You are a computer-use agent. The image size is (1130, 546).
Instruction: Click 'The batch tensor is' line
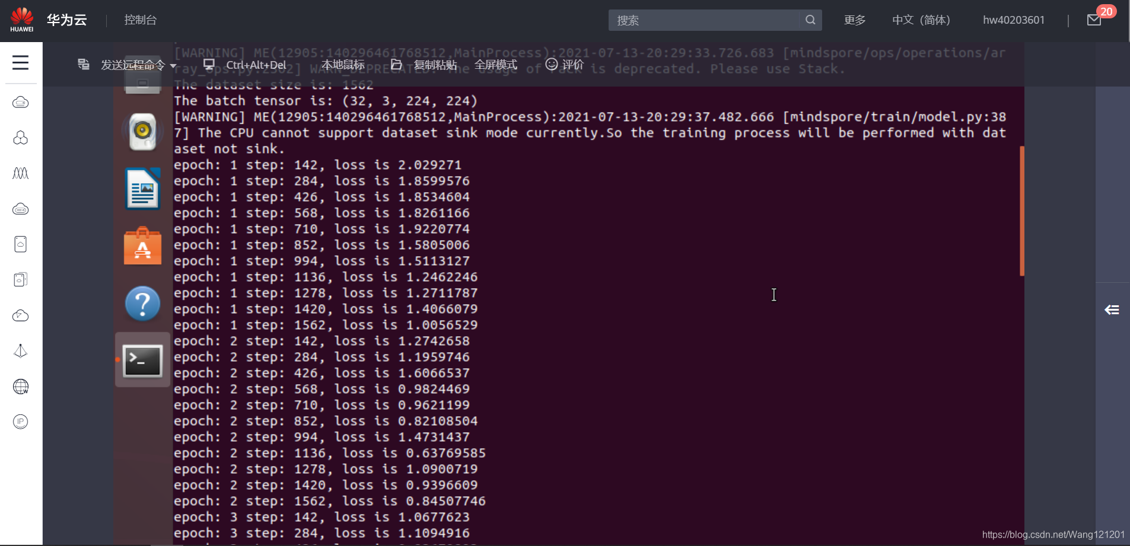[326, 101]
